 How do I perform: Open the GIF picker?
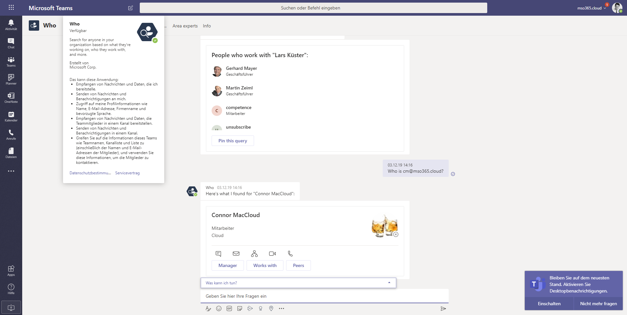point(229,308)
